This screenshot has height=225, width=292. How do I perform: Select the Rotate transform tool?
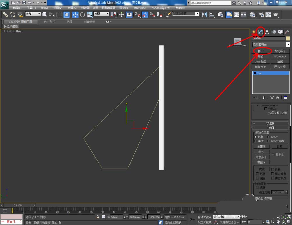point(82,15)
